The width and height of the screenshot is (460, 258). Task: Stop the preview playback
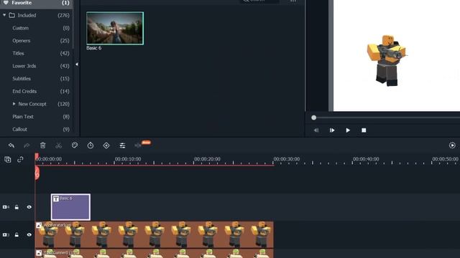click(x=364, y=130)
